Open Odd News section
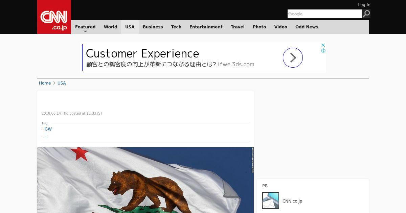 tap(307, 27)
